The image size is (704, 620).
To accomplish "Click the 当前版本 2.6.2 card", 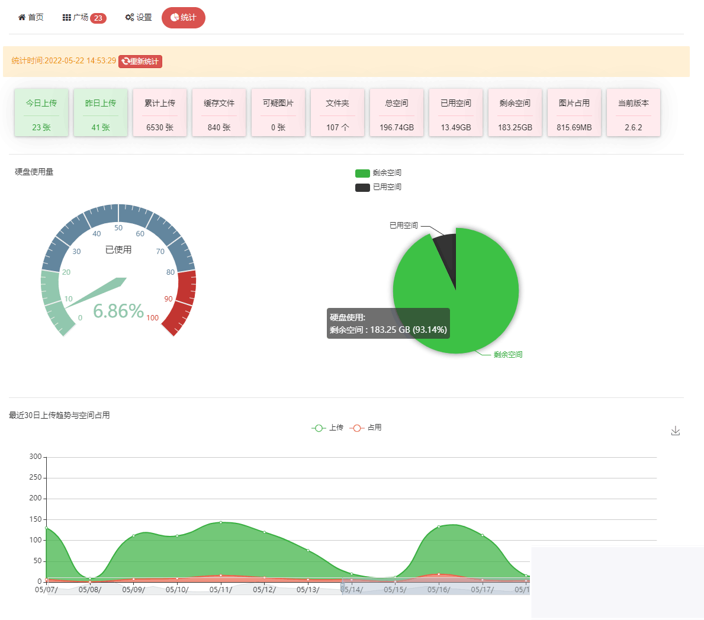I will pyautogui.click(x=634, y=113).
